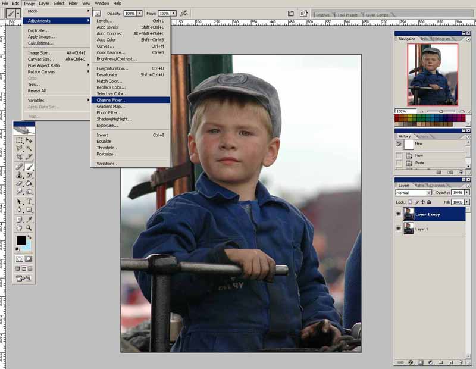Screen dimensions: 476x369
Task: Open the Flow arrow in options bar
Action: 173,13
